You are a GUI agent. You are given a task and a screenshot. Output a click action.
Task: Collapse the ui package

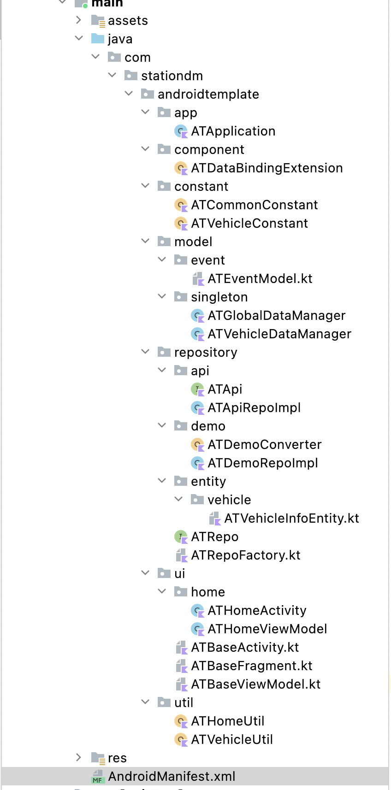145,573
